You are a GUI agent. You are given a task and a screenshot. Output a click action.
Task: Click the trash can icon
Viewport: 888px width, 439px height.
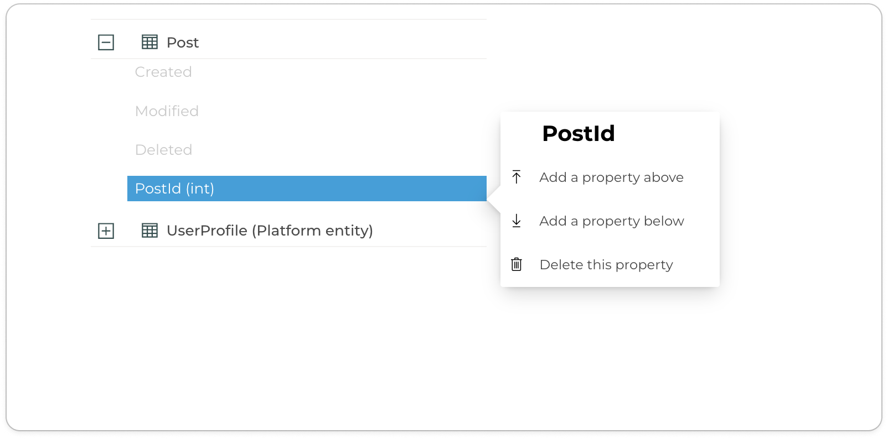pos(517,264)
